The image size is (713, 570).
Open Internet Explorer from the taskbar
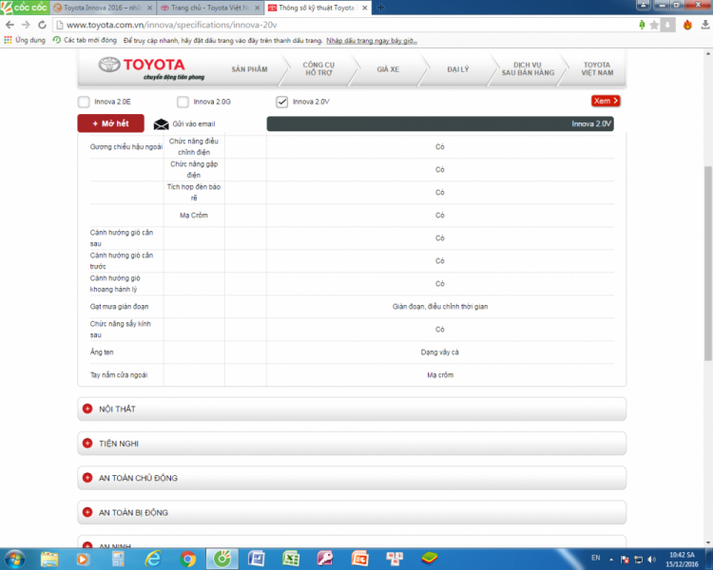[x=153, y=559]
